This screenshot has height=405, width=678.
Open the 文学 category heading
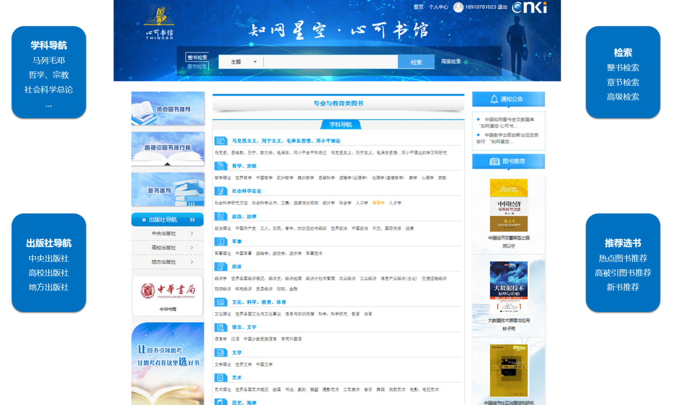[x=237, y=353]
